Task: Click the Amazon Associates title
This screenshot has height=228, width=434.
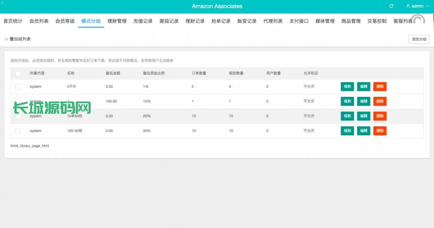Action: [217, 6]
